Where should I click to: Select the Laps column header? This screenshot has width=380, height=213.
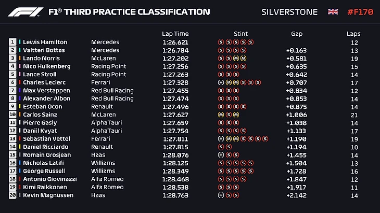353,34
